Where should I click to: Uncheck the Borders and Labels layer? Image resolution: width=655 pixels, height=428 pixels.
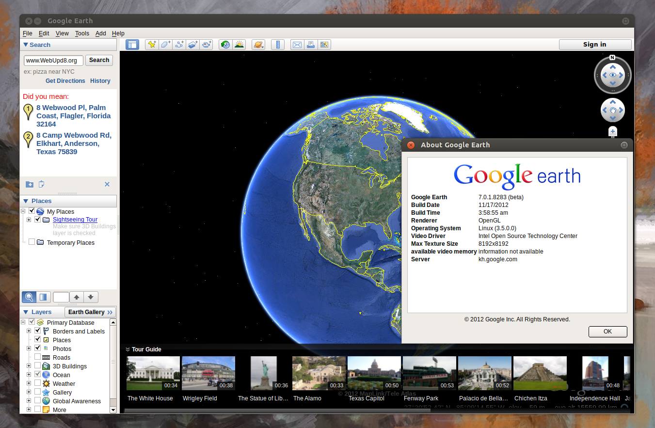38,331
